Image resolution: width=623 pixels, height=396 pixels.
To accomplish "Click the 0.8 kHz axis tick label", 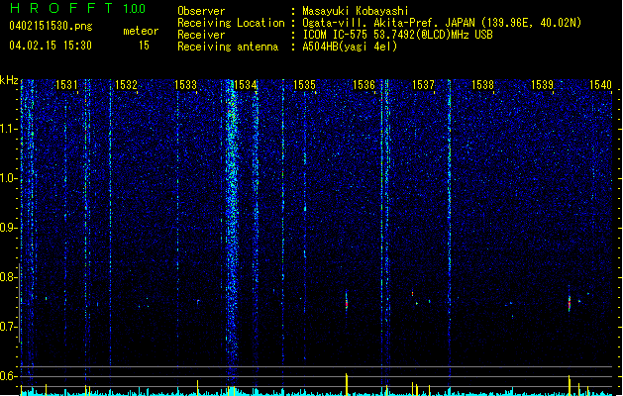I will click(9, 277).
